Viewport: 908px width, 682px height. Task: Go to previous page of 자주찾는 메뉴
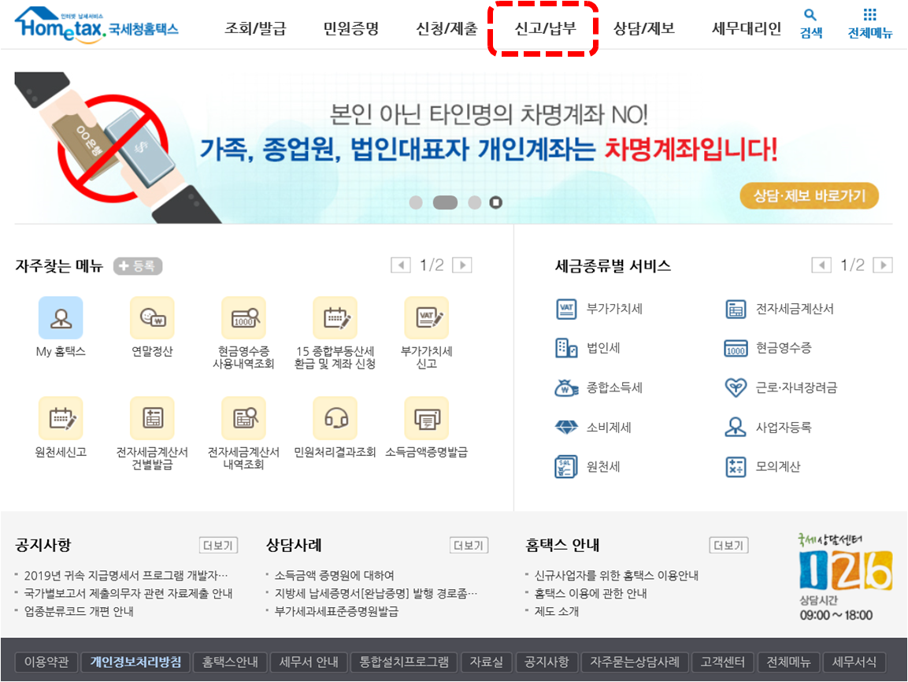coord(401,265)
